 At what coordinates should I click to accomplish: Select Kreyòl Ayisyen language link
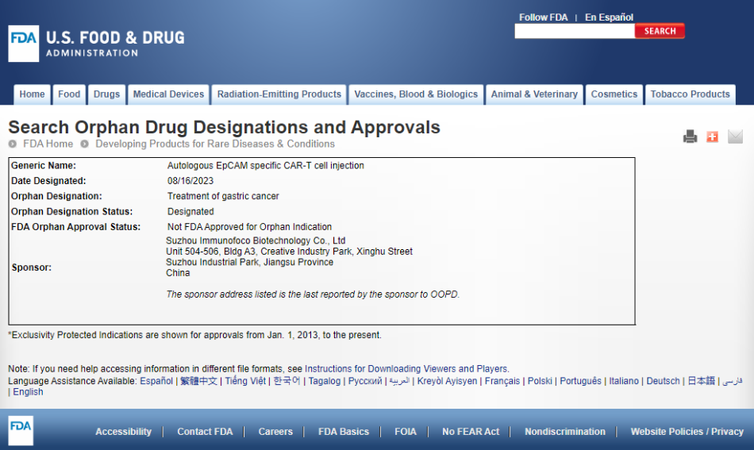447,381
